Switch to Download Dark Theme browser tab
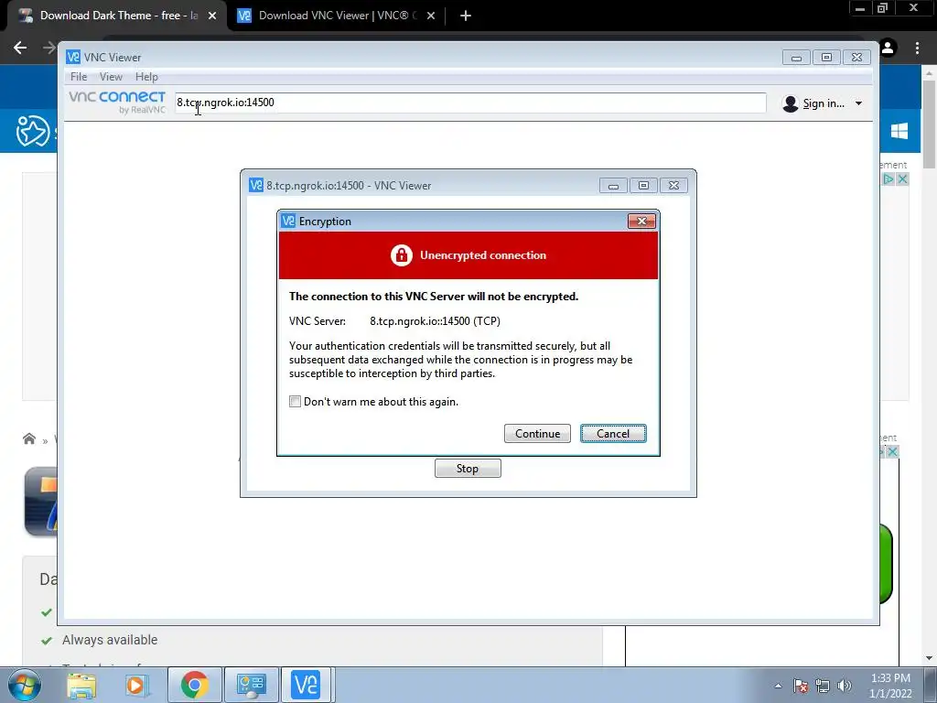 point(118,16)
